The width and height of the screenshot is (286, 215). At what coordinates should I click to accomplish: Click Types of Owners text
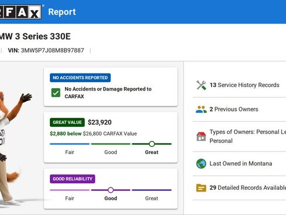tap(248, 136)
